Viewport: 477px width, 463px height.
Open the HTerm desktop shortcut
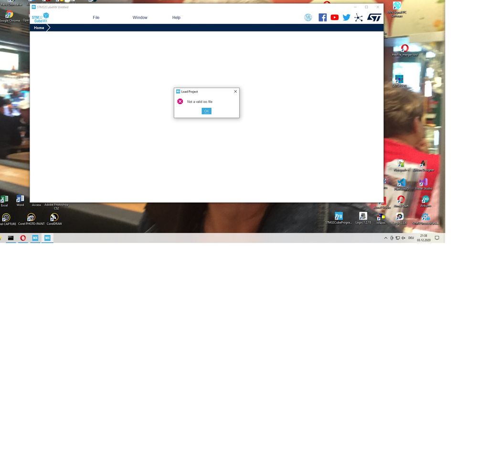coord(381,219)
